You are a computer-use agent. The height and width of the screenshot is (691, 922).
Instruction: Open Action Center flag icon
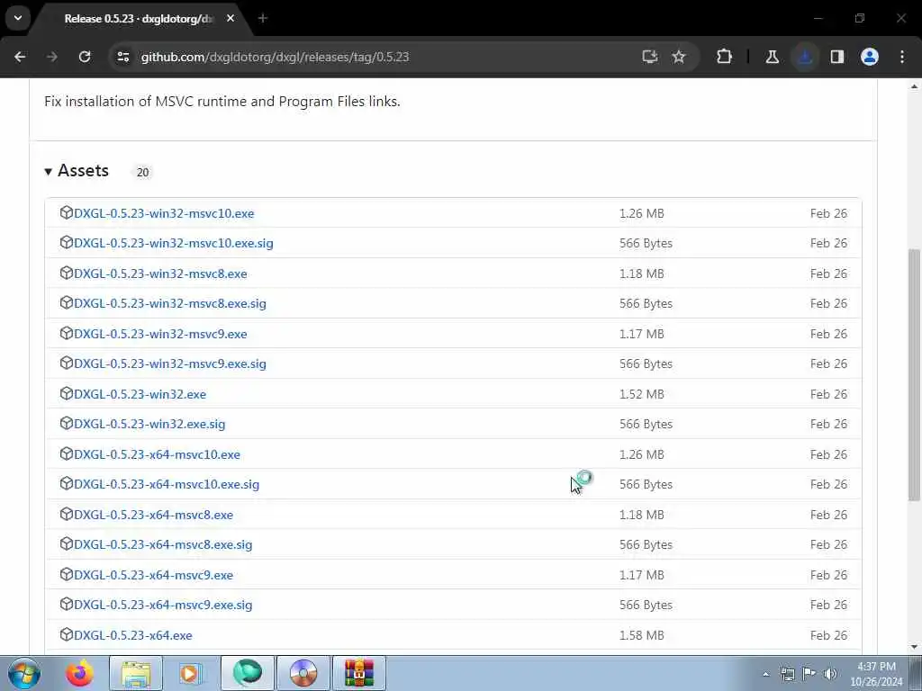(x=809, y=674)
